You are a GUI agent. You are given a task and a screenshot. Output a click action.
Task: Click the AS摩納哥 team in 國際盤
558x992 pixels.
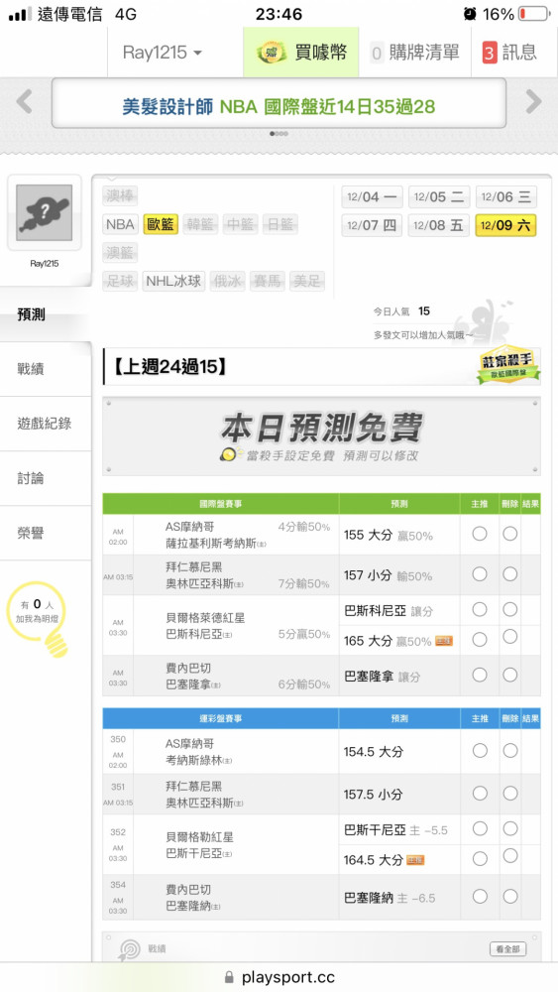pos(189,527)
